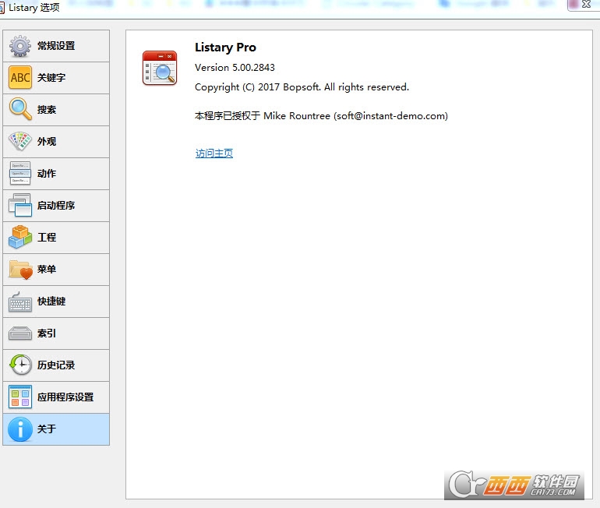Click the folder-heart 菜单 icon
The image size is (600, 508).
[x=21, y=270]
